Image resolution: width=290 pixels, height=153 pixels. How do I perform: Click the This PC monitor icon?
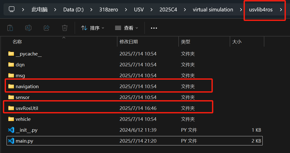pyautogui.click(x=12, y=10)
